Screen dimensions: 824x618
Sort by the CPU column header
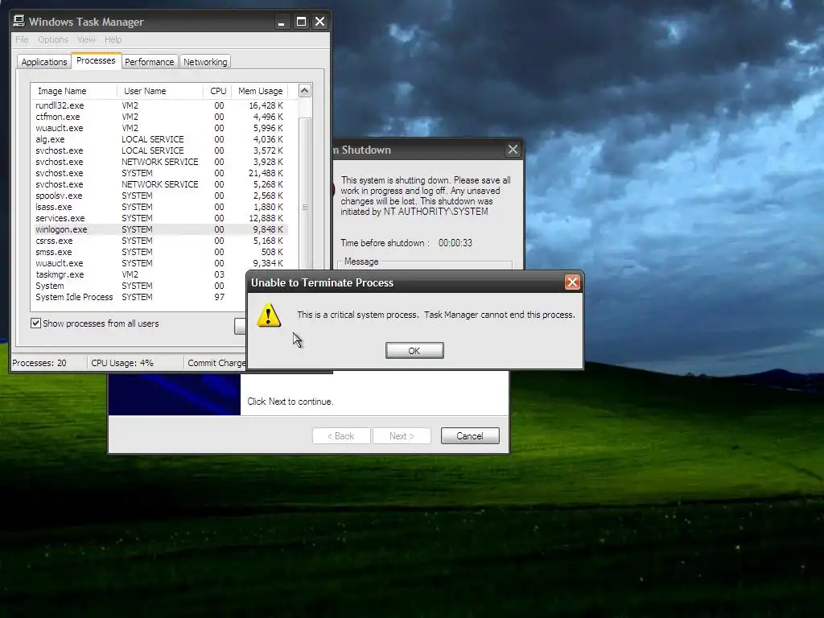[x=217, y=91]
